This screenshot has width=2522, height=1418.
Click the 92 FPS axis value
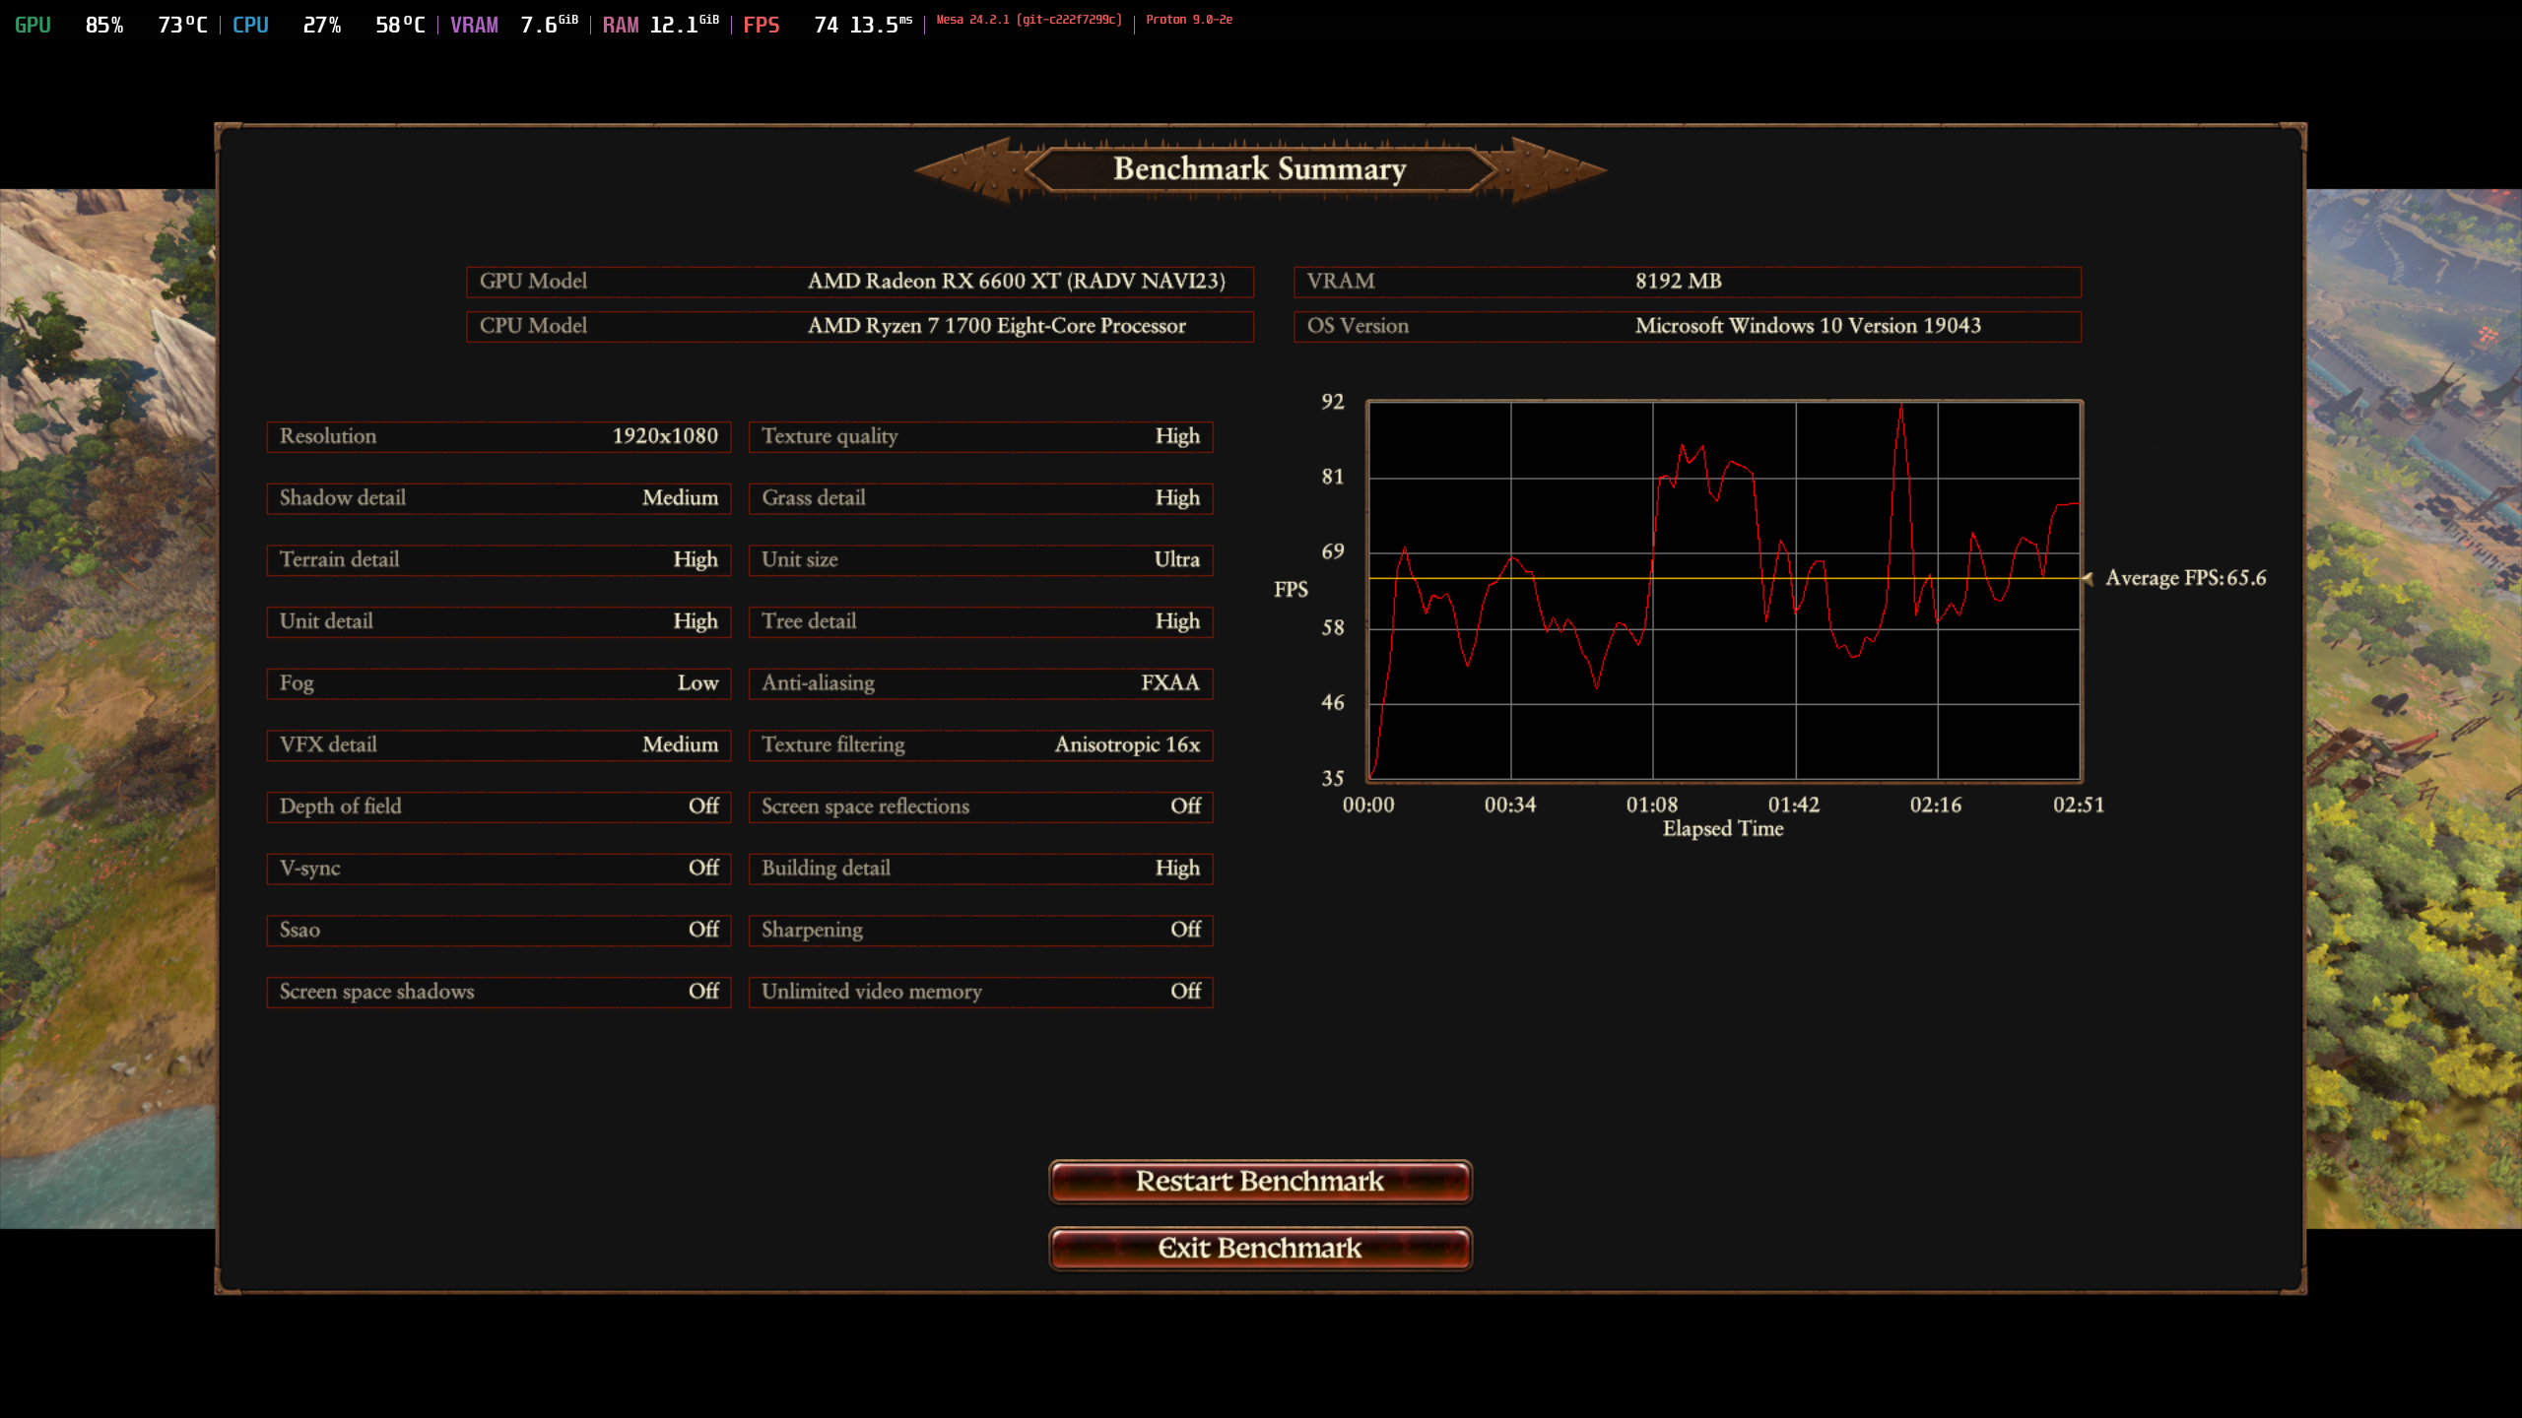tap(1332, 402)
